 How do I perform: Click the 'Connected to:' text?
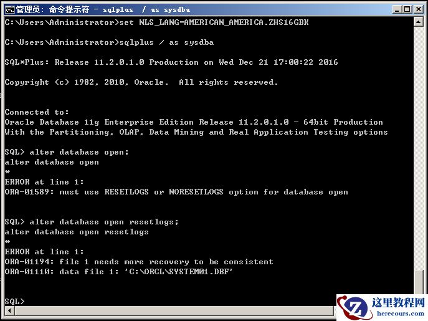coord(37,112)
